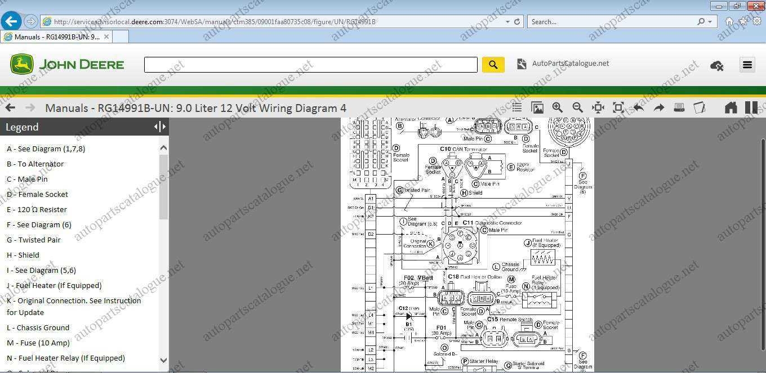The width and height of the screenshot is (766, 373).
Task: Click the browser forward arrow button
Action: [x=31, y=21]
